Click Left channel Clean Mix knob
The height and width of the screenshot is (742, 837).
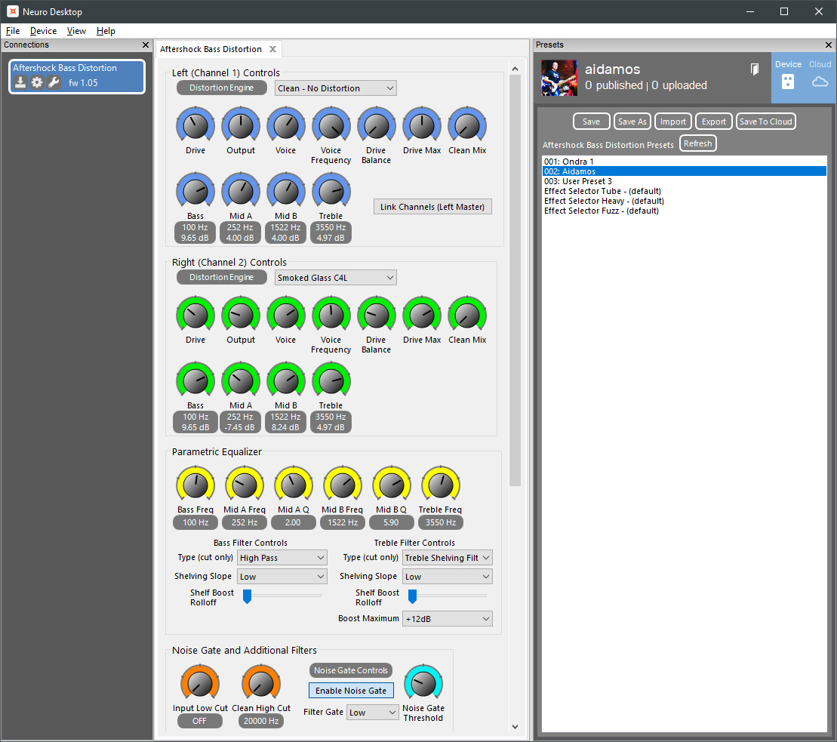point(467,127)
